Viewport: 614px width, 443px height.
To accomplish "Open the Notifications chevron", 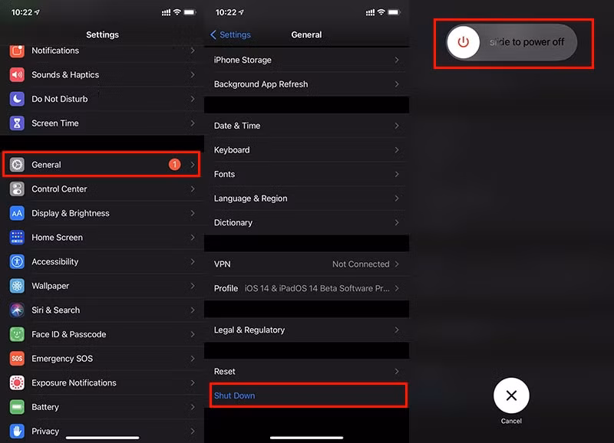I will pos(193,51).
